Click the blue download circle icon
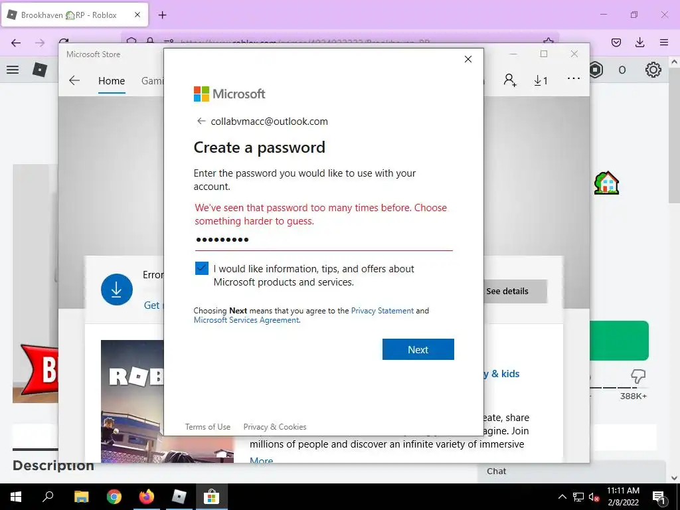Screen dimensions: 680x510 [117, 290]
